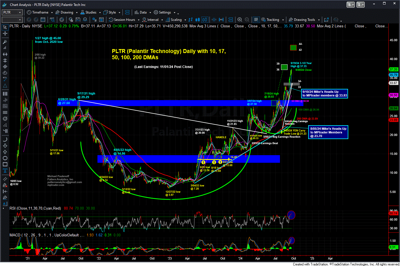
Task: Click the Scaling button
Action: click(x=173, y=20)
